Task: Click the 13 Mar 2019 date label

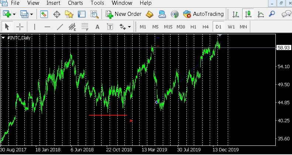Action: point(154,149)
